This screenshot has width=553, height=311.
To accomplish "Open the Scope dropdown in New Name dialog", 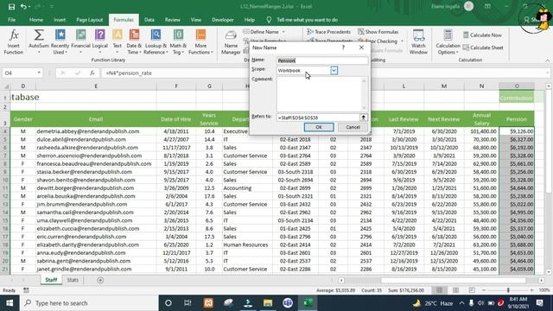I will click(334, 71).
